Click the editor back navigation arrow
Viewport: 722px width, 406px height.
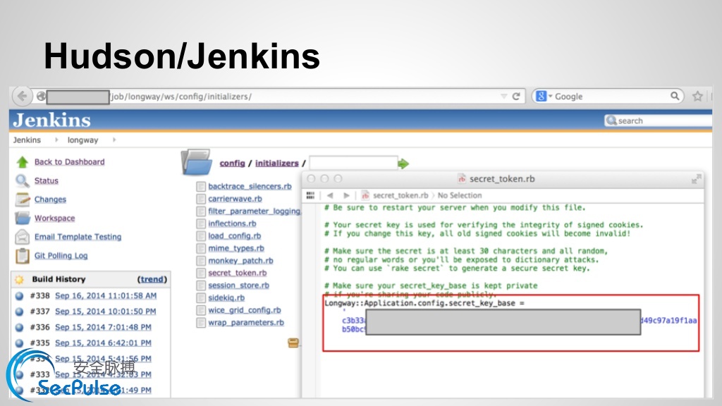330,196
